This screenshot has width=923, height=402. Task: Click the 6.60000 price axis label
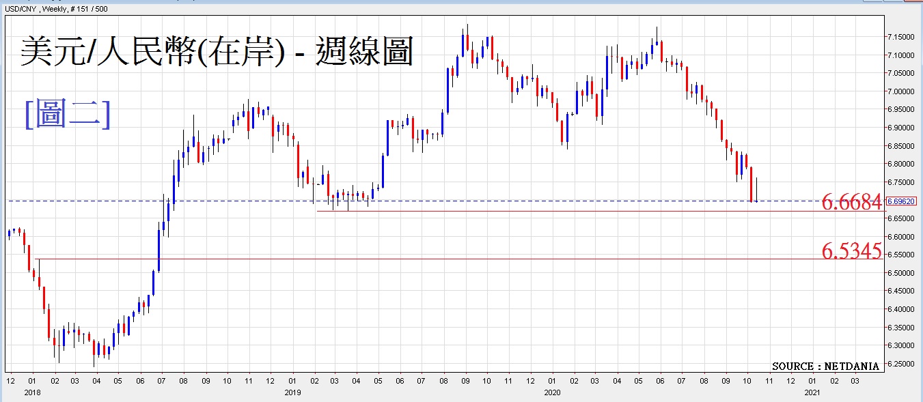tap(902, 237)
